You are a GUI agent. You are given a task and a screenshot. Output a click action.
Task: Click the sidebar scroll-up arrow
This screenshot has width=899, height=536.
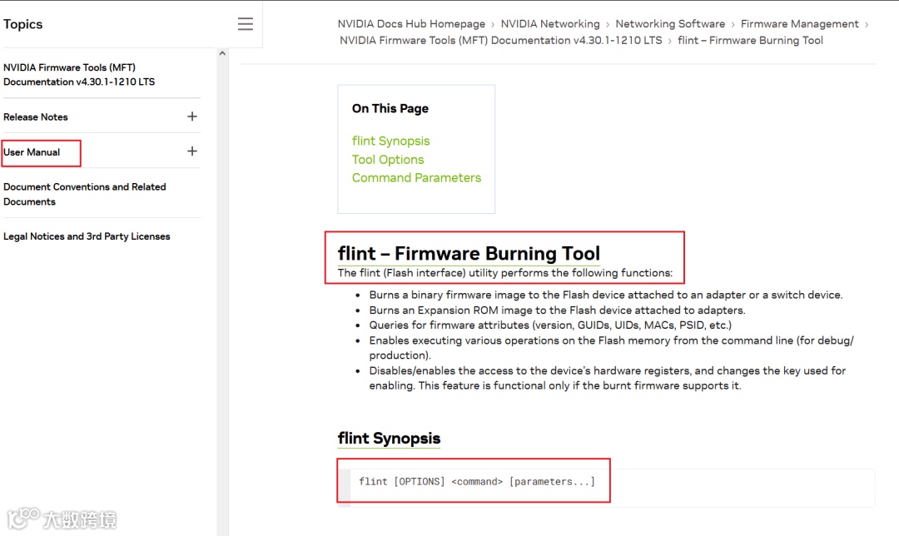tap(222, 53)
